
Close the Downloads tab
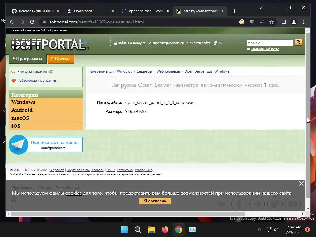pos(113,11)
